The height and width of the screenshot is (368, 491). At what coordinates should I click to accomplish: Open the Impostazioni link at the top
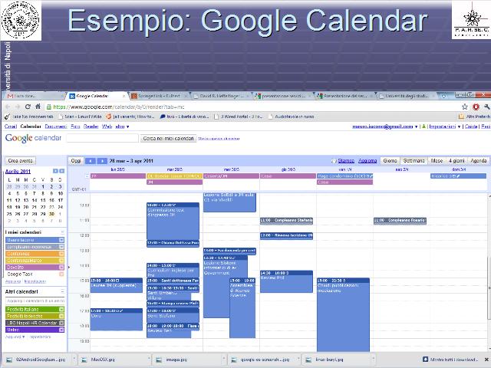[x=442, y=127]
